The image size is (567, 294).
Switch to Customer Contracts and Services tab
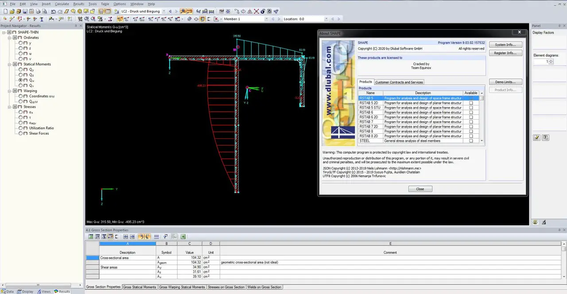399,82
